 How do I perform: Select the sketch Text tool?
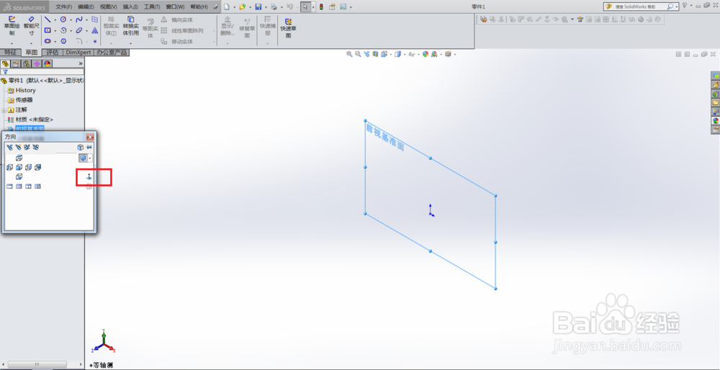pos(94,30)
